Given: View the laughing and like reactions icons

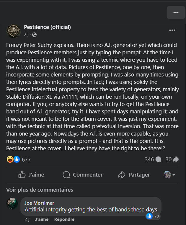Looking at the screenshot, I should [13, 159].
